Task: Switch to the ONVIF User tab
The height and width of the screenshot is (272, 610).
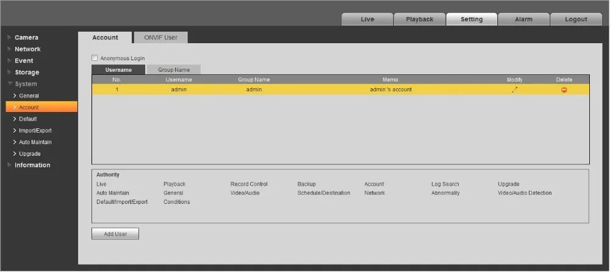Action: pyautogui.click(x=160, y=38)
